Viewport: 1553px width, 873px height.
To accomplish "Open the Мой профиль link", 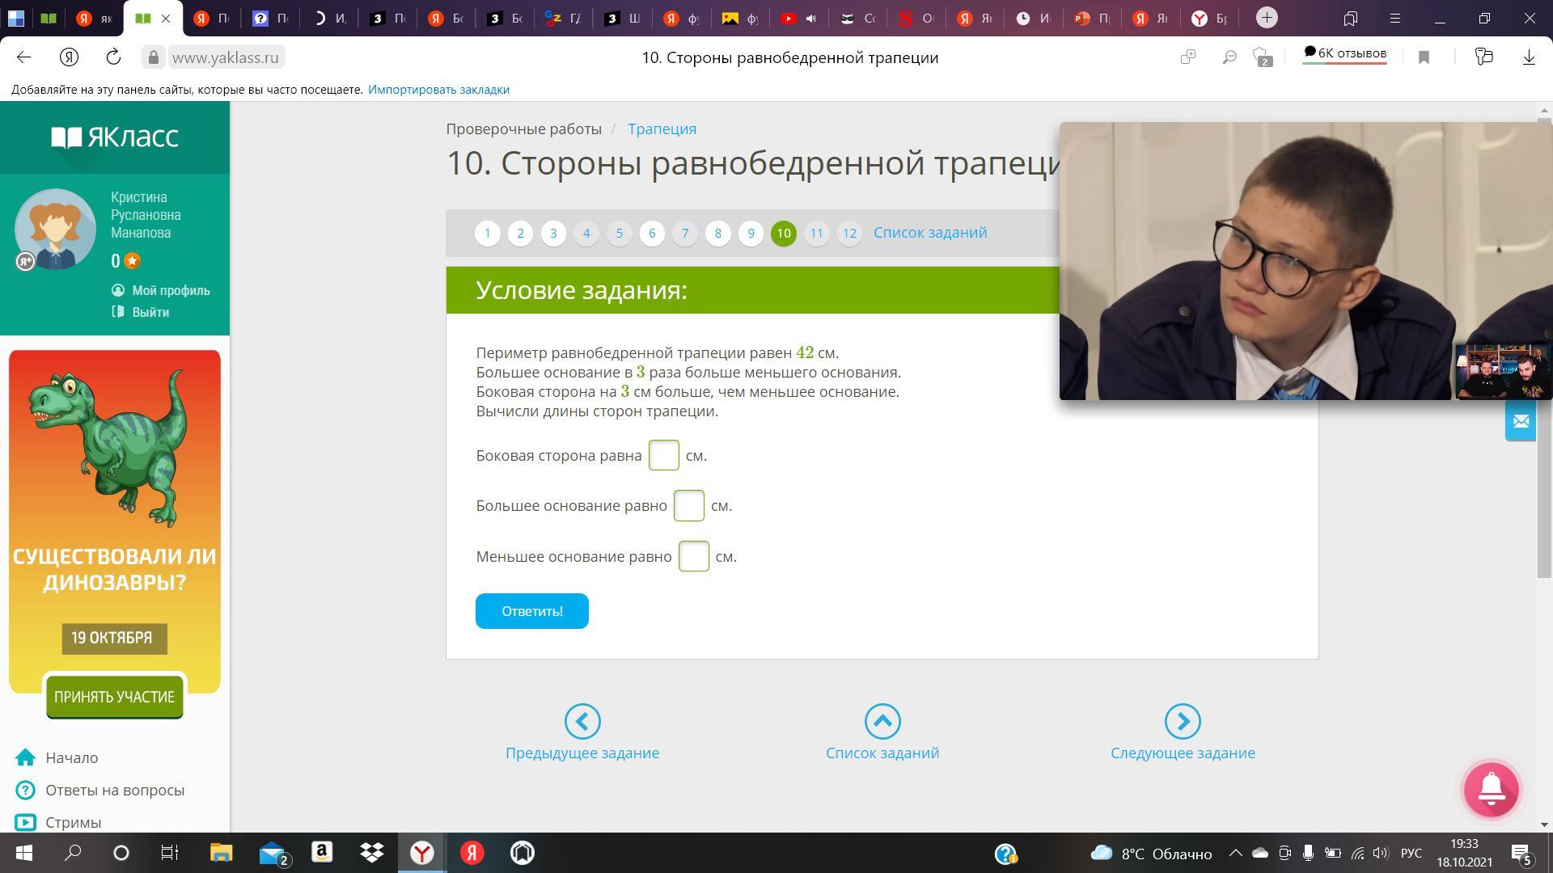I will coord(171,290).
